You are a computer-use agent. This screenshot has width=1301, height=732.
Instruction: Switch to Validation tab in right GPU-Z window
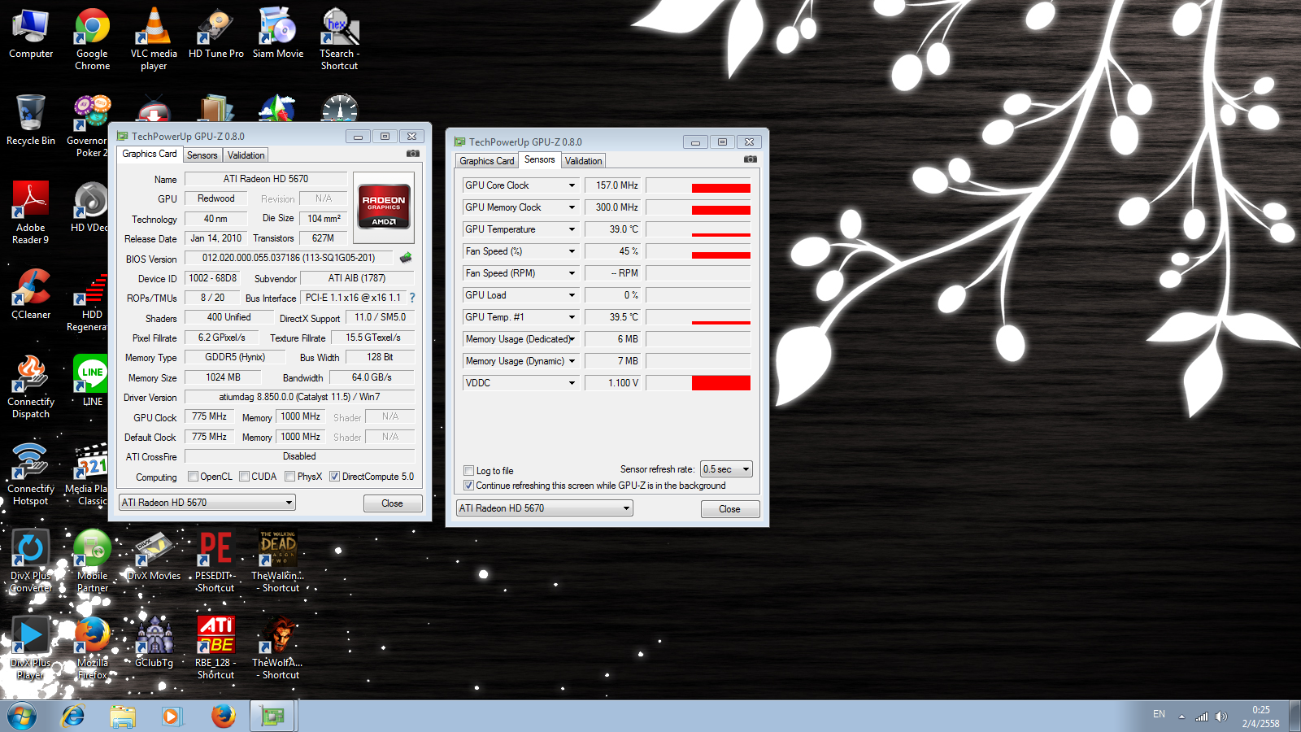[x=584, y=161]
